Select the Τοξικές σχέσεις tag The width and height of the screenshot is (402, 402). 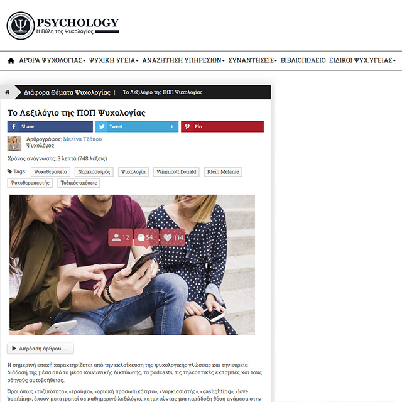click(79, 183)
